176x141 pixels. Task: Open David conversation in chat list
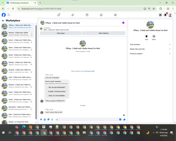pyautogui.click(x=18, y=56)
